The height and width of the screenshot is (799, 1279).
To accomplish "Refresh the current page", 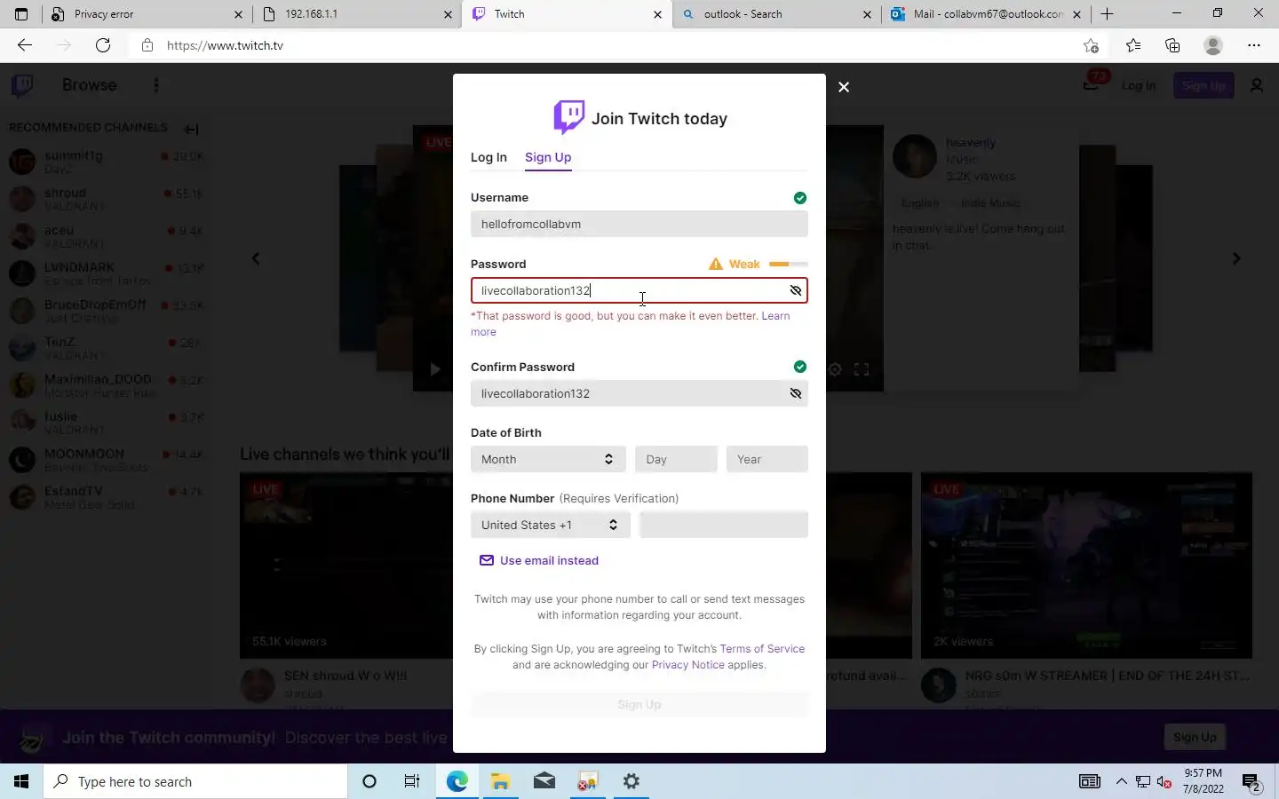I will tap(103, 45).
